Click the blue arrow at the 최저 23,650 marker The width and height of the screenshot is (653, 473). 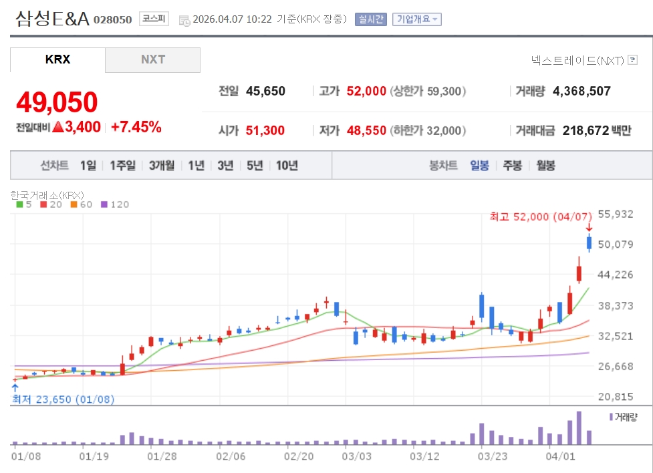click(15, 386)
